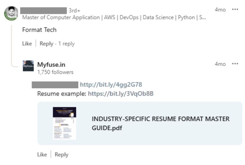
Task: Open the PDF preview thumbnail image
Action: point(64,123)
